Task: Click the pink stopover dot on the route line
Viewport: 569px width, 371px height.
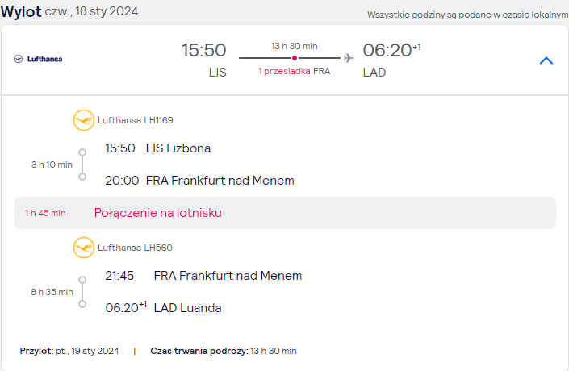Action: [x=295, y=58]
